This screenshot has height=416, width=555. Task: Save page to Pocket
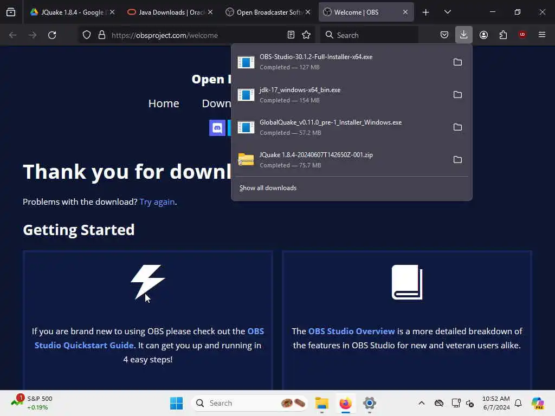[444, 35]
